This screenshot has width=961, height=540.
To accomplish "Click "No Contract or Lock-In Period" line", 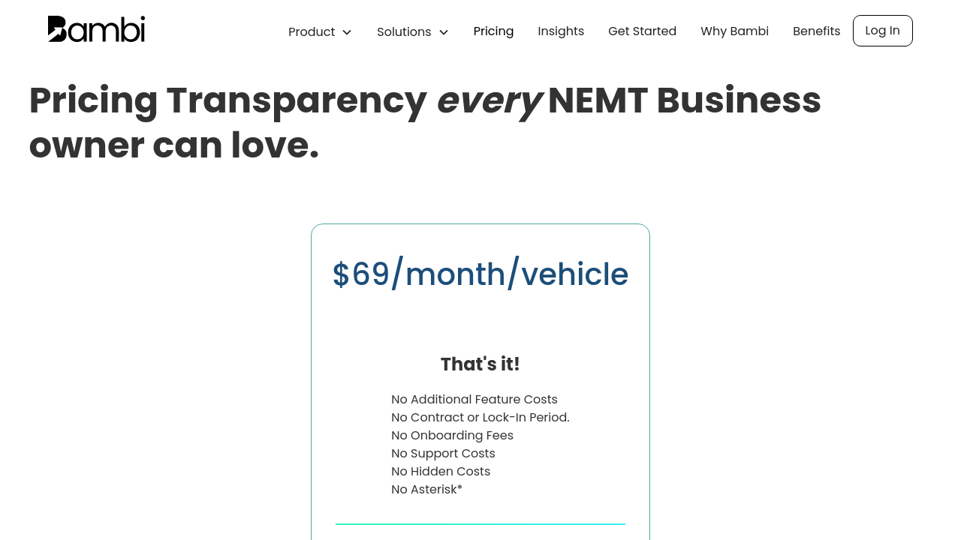I will click(x=480, y=417).
